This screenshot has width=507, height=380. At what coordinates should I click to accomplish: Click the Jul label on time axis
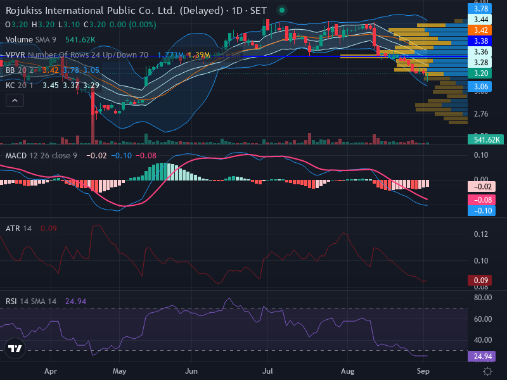pyautogui.click(x=267, y=371)
